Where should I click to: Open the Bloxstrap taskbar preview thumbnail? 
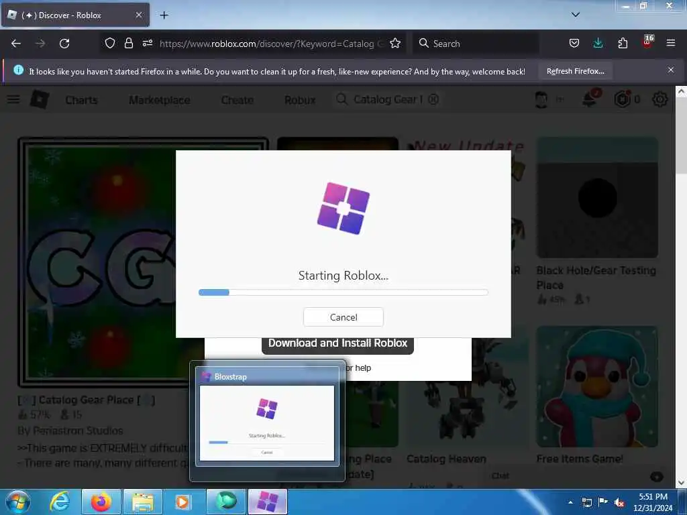coord(267,422)
